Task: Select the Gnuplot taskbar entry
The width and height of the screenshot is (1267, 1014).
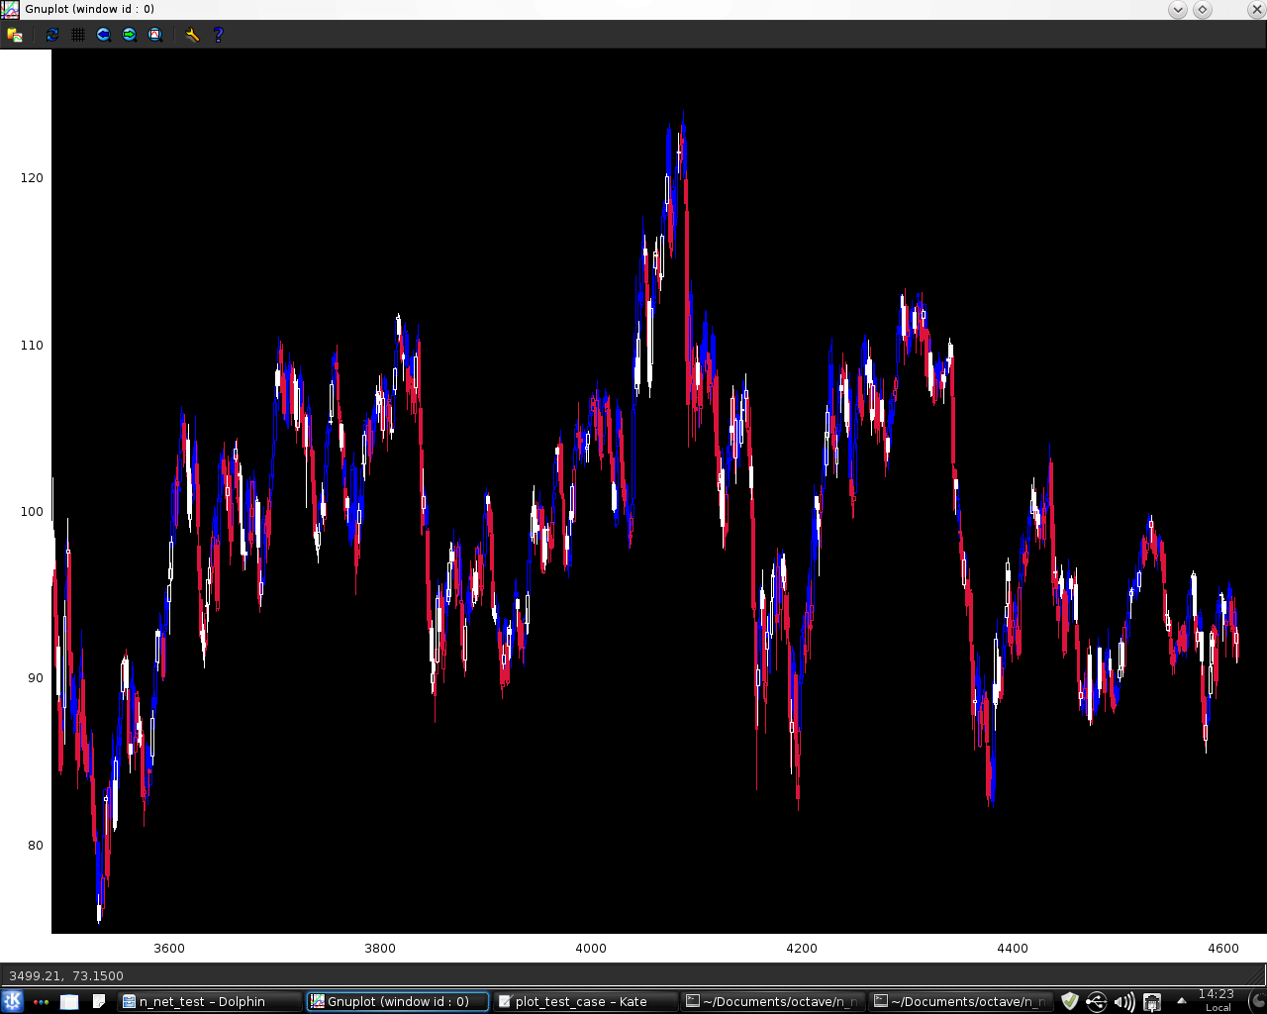Action: [x=398, y=1002]
